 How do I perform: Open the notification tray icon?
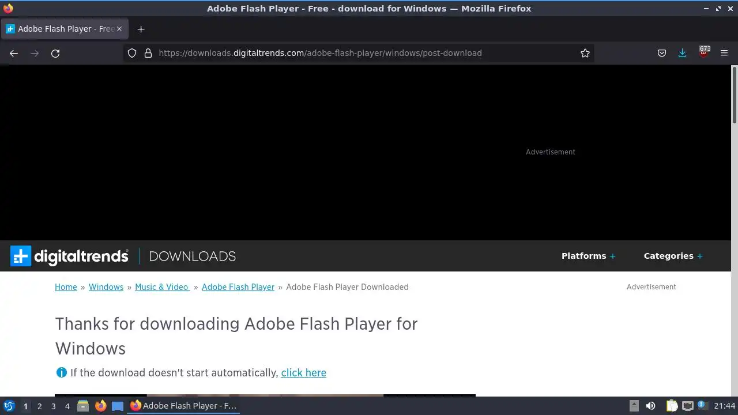coord(702,405)
